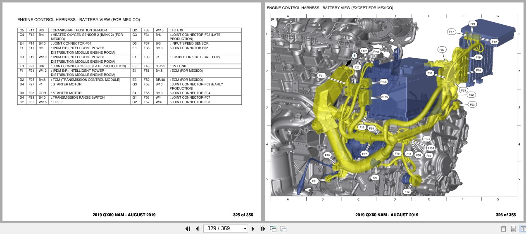Select the TO E19 table entry
Screen dimensions: 526x234
click(176, 30)
